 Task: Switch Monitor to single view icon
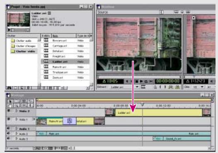point(182,12)
